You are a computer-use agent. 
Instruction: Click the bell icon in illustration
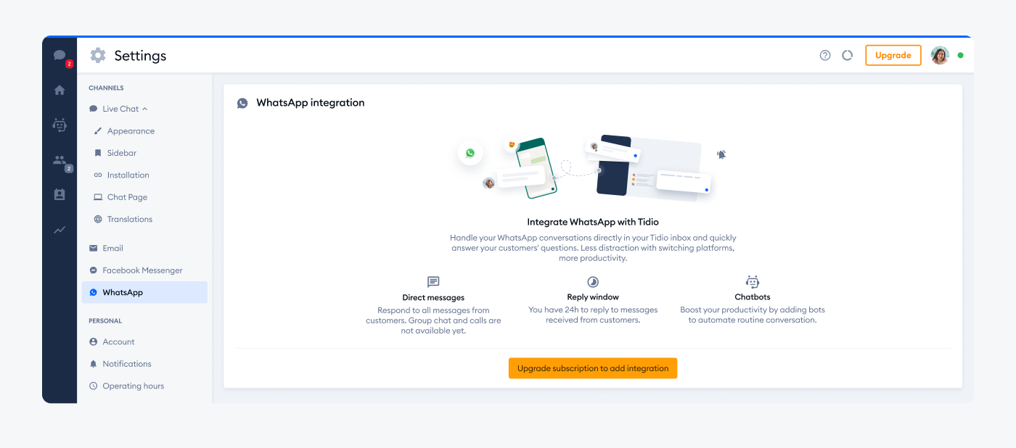click(x=721, y=154)
